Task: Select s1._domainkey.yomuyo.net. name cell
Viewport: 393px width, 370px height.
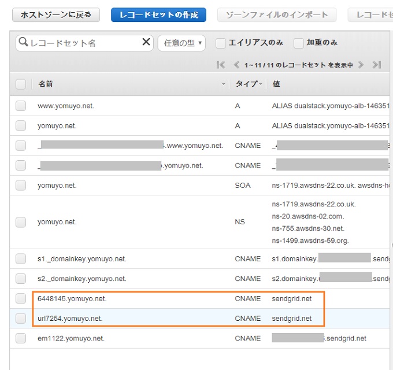Action: point(82,258)
